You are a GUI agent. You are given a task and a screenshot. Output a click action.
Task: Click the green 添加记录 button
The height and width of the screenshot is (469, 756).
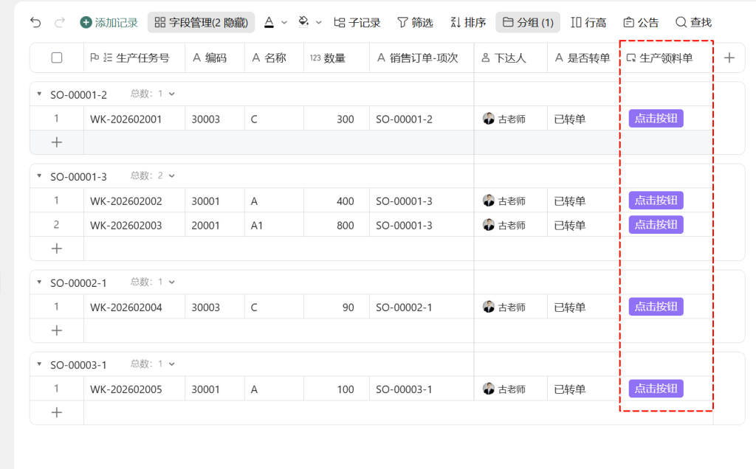tap(109, 22)
